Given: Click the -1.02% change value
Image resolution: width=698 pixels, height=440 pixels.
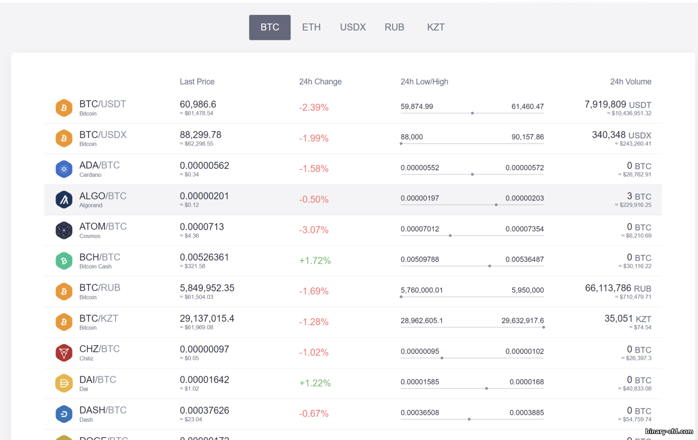Looking at the screenshot, I should click(314, 352).
